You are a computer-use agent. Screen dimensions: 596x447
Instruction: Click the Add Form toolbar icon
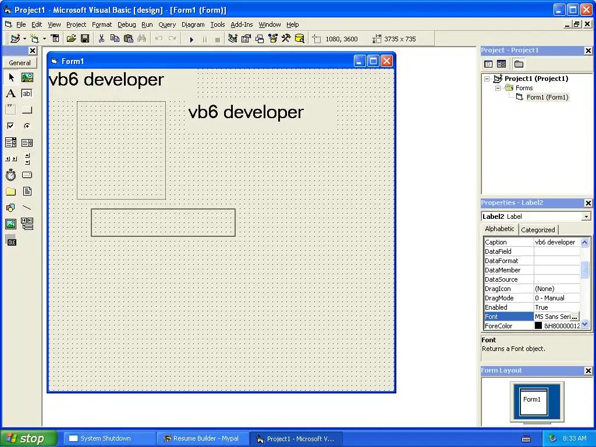(x=34, y=39)
